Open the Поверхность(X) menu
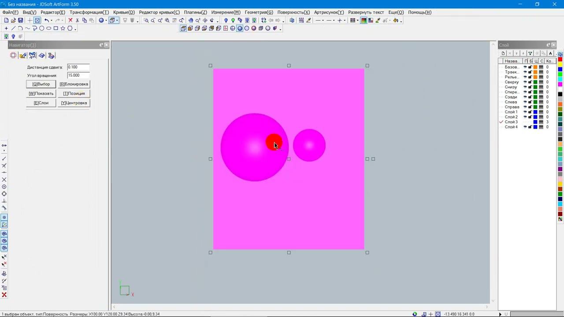This screenshot has height=317, width=564. coord(293,12)
